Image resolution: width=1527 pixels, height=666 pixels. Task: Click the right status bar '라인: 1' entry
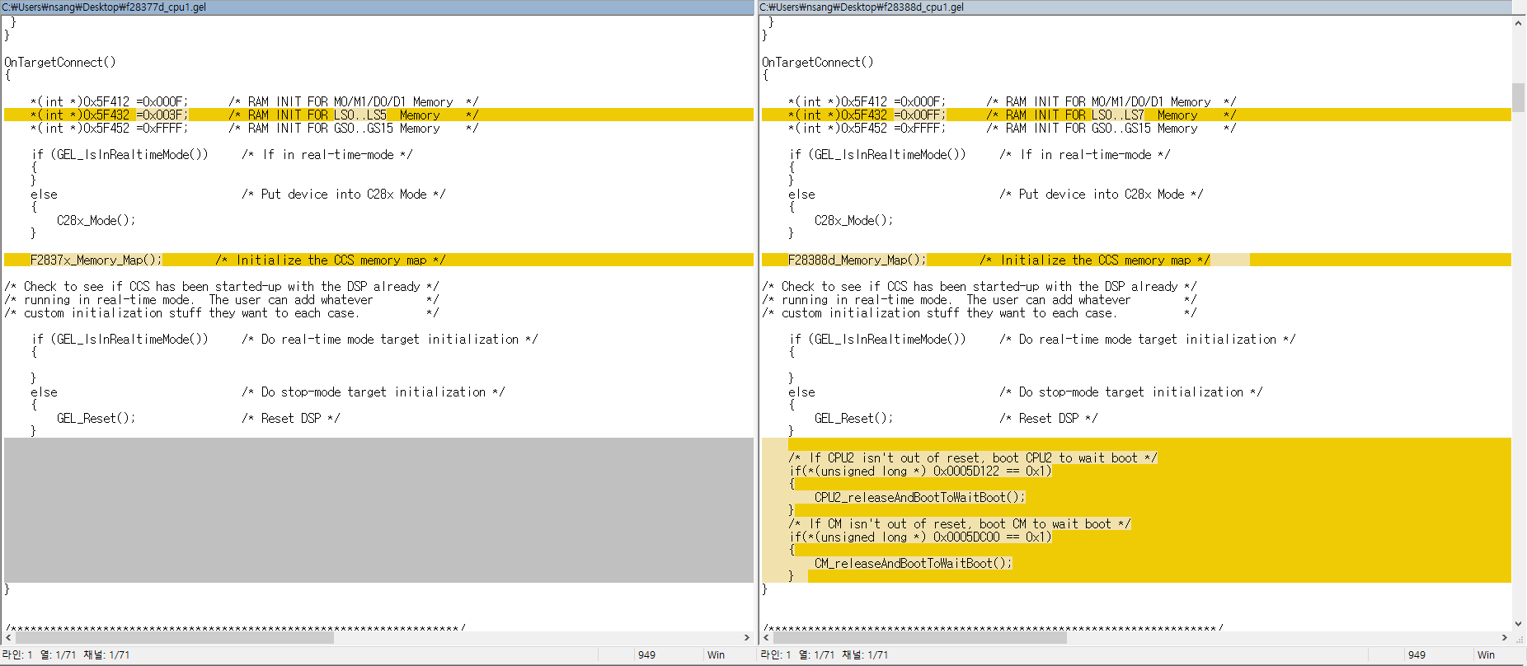click(776, 655)
